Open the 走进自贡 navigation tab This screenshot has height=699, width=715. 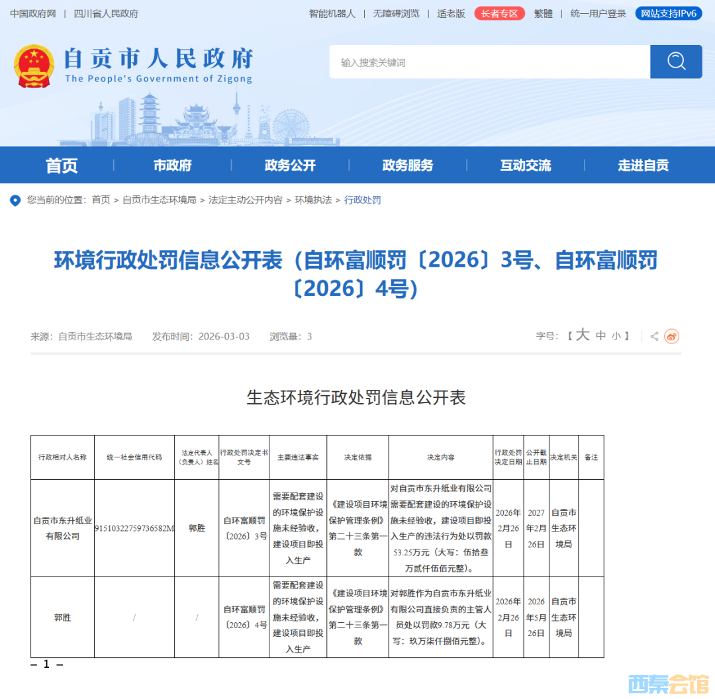tap(643, 165)
